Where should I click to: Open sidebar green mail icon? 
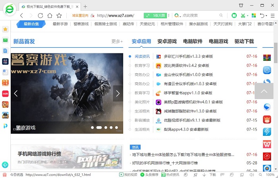click(x=5, y=40)
